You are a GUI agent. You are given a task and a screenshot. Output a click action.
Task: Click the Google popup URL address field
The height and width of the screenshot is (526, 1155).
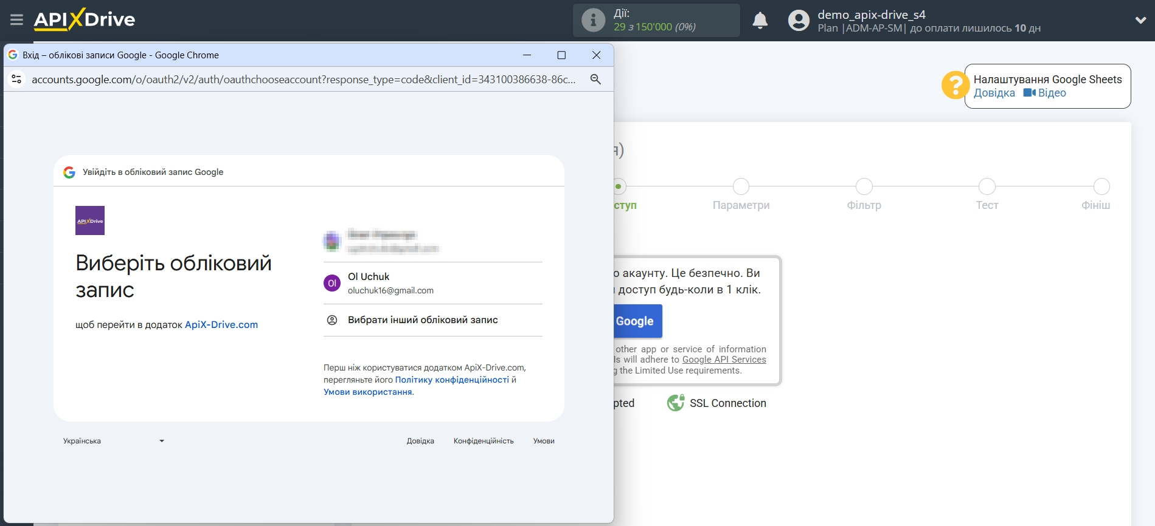303,80
